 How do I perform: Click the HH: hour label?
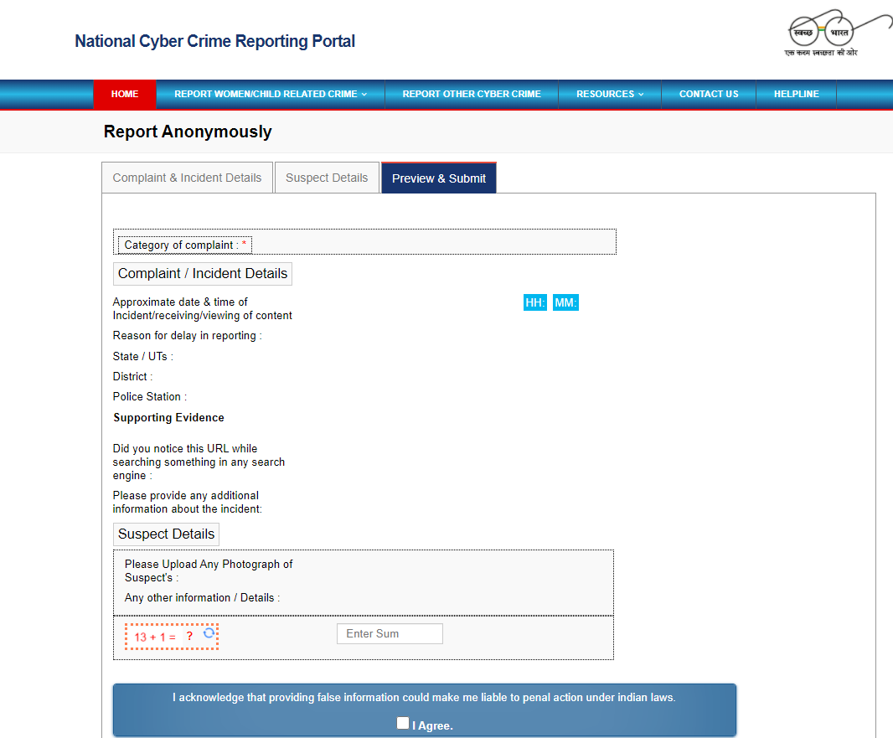[534, 302]
